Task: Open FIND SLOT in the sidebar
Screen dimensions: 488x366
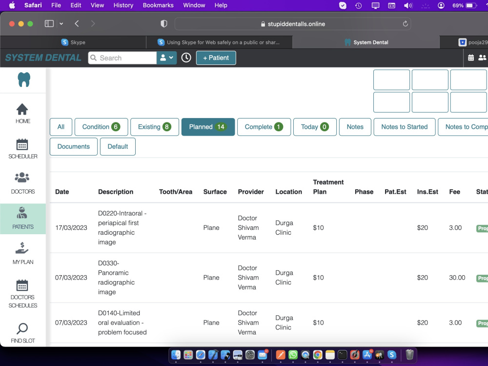Action: (x=23, y=333)
